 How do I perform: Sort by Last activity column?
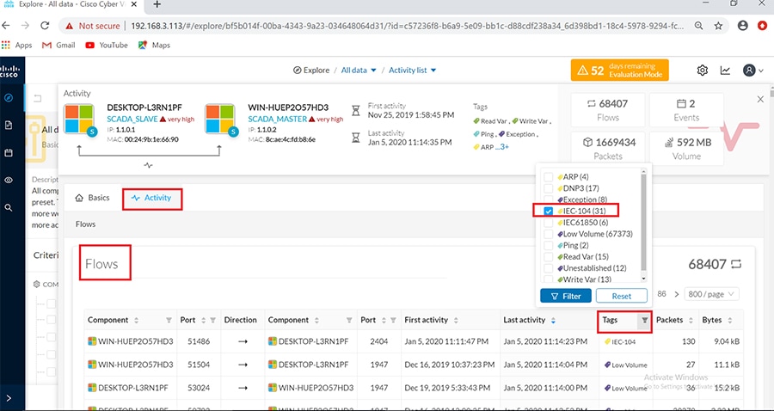(x=553, y=320)
